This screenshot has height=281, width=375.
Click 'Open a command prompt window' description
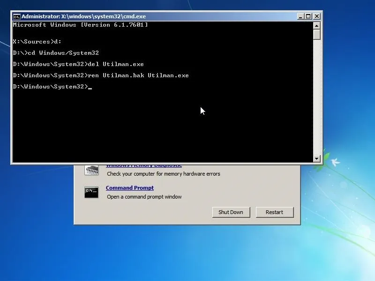click(x=144, y=197)
